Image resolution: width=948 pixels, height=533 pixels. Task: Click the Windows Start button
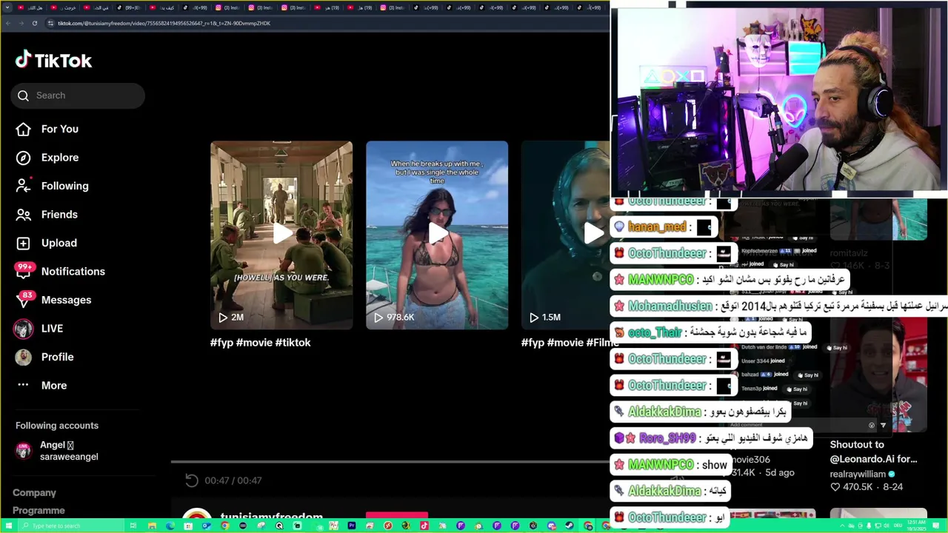click(x=7, y=526)
